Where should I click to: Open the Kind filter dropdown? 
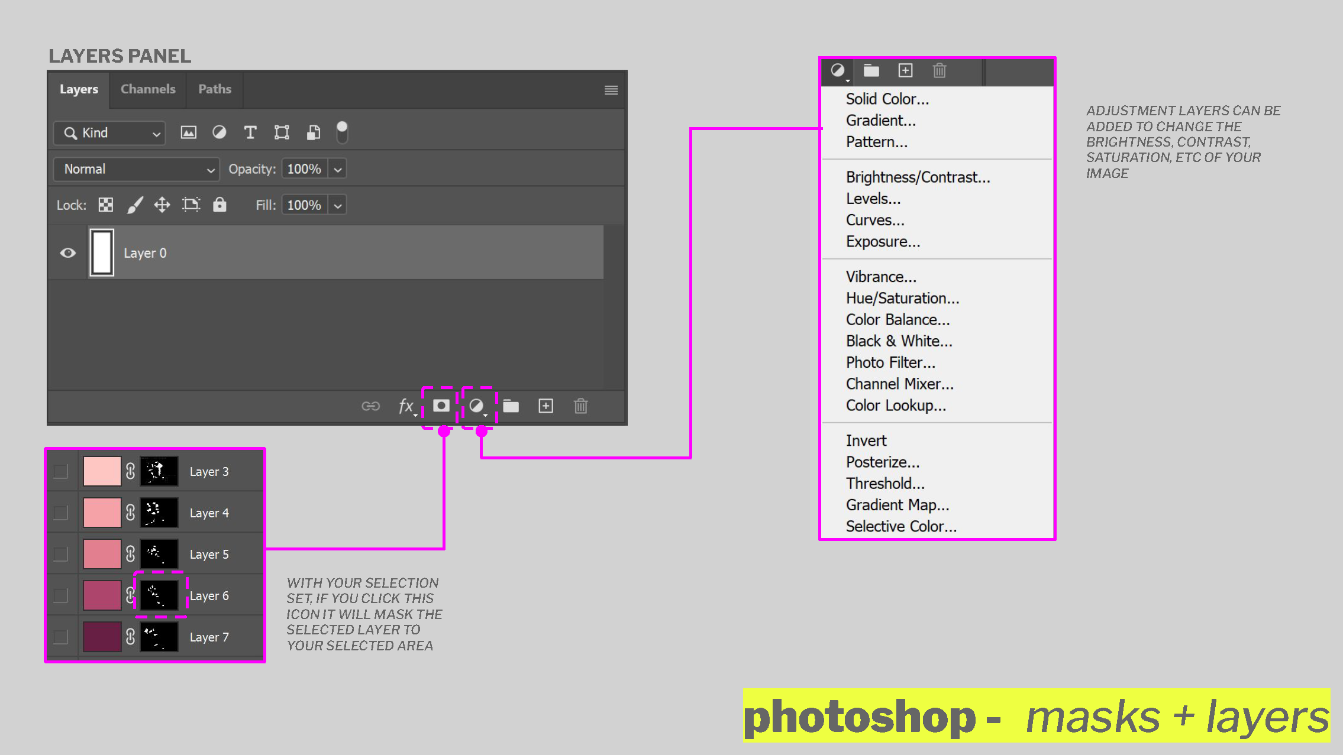point(110,133)
